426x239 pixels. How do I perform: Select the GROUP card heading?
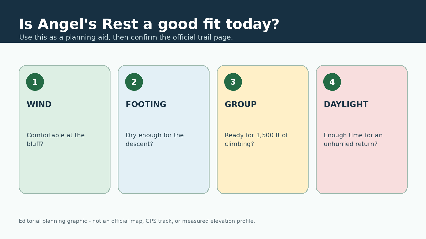tap(241, 104)
